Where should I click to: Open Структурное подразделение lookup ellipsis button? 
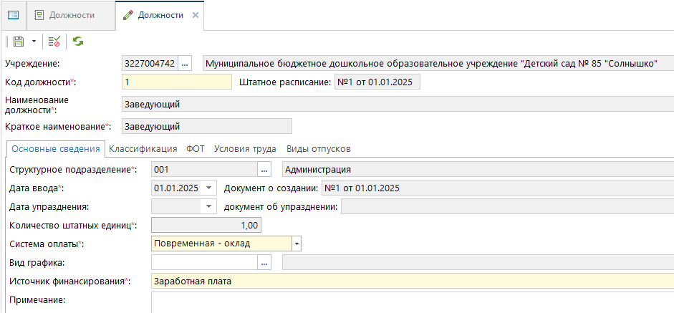click(264, 170)
